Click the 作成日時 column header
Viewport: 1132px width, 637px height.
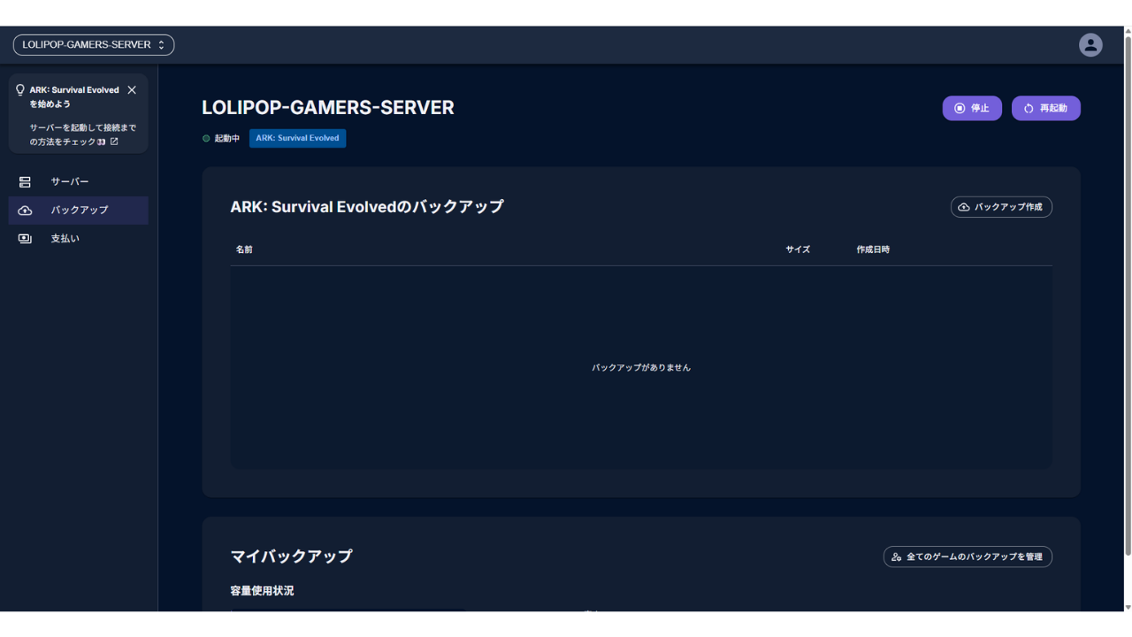(873, 249)
